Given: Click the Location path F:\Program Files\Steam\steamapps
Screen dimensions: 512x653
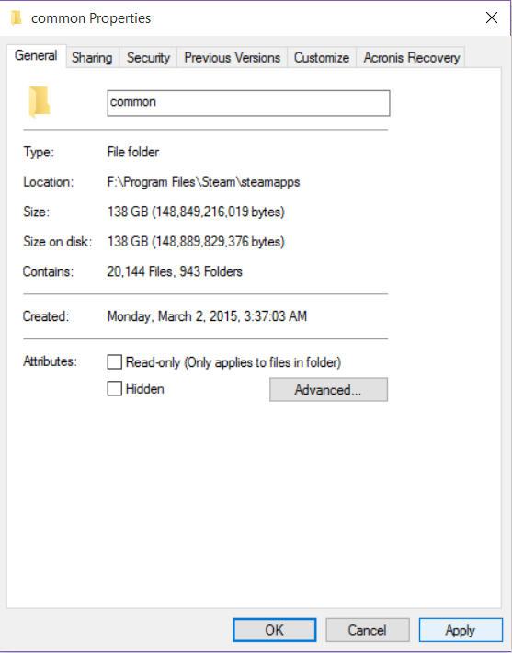Looking at the screenshot, I should (203, 182).
